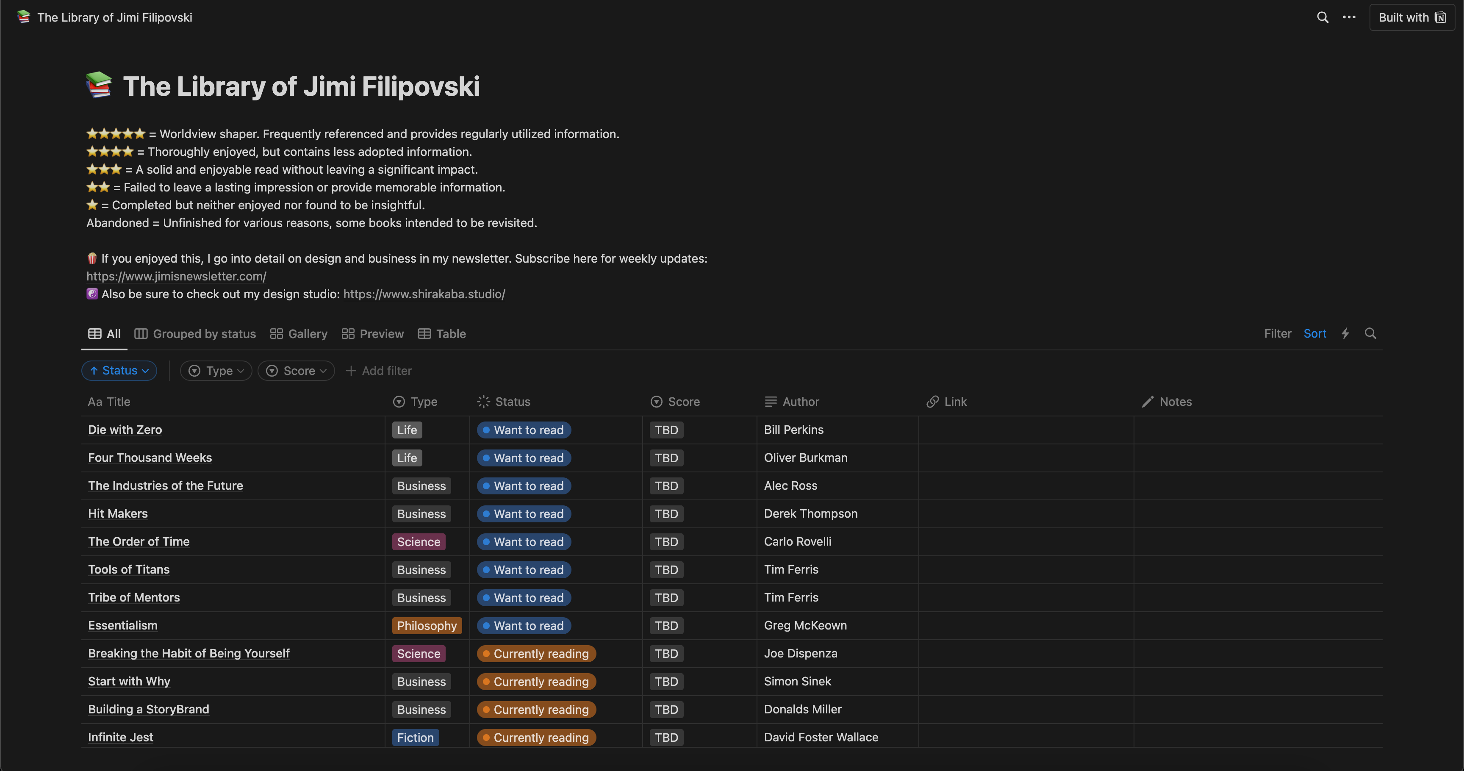Viewport: 1464px width, 771px height.
Task: Open the Four Thousand Weeks entry
Action: point(150,458)
